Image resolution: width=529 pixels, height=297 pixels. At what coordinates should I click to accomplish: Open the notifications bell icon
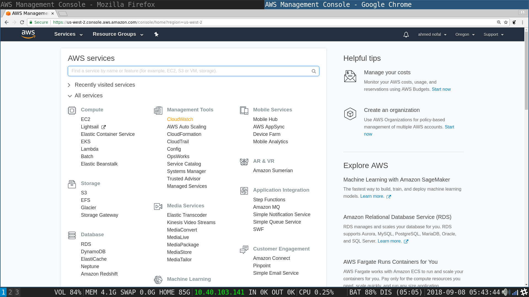406,35
